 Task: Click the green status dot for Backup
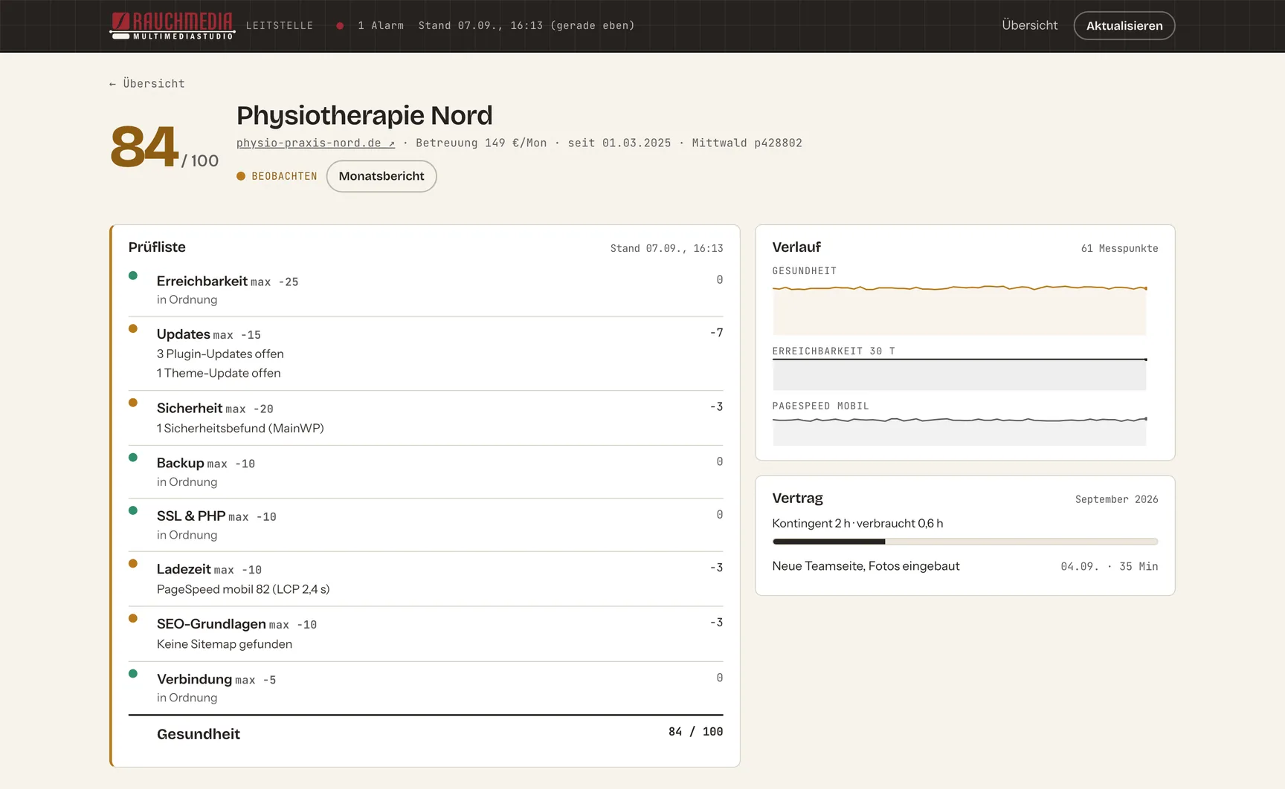pyautogui.click(x=133, y=458)
